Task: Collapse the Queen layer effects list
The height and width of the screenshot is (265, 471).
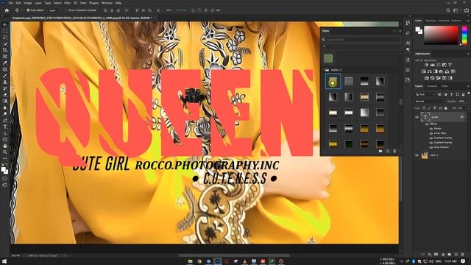Action: (466, 117)
